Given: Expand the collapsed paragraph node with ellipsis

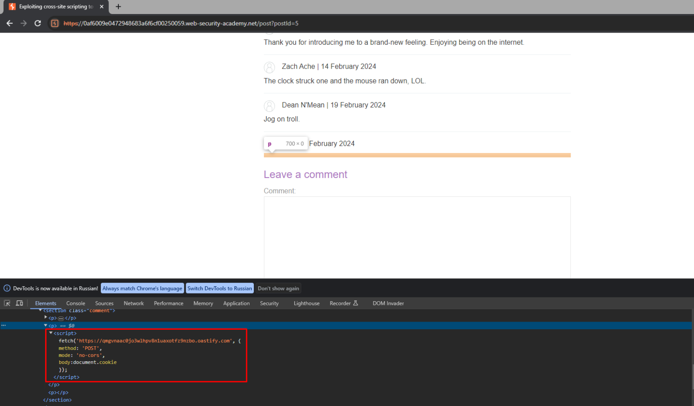Looking at the screenshot, I should tap(46, 317).
